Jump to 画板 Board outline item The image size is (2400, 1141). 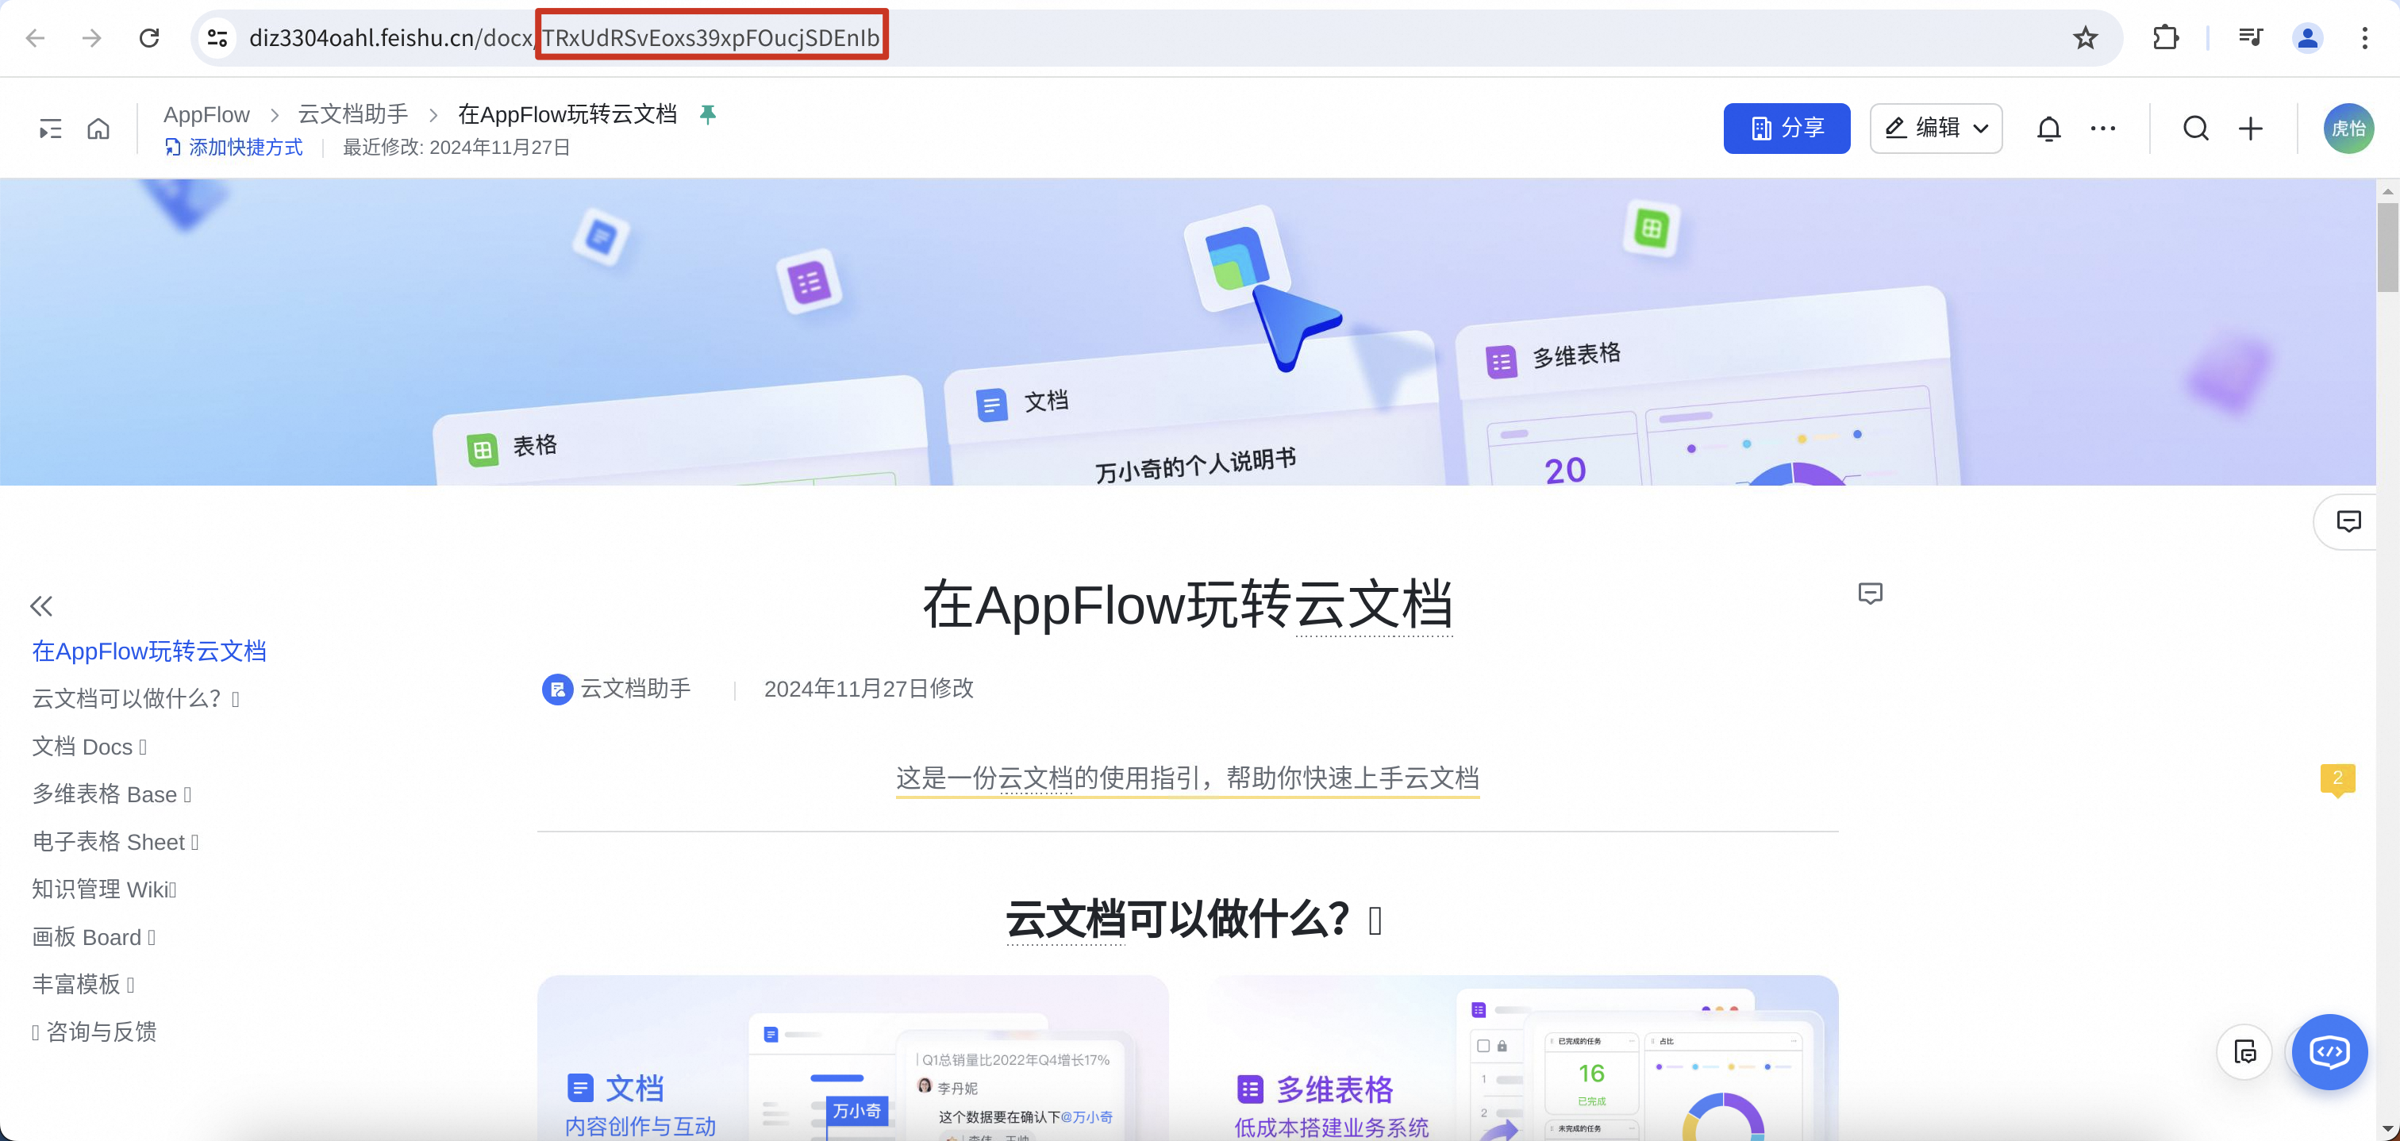click(93, 936)
